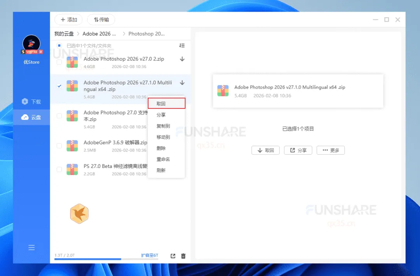420x276 pixels.
Task: Click the orange bird hexagon icon
Action: pos(79,214)
